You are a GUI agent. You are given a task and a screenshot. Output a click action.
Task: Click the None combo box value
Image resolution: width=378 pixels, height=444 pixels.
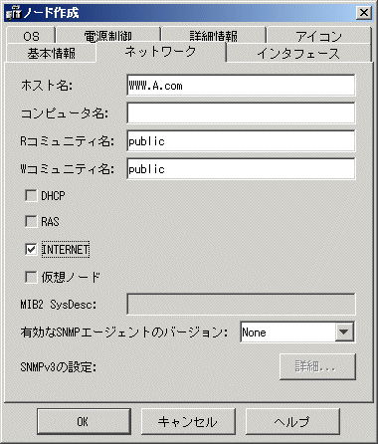287,332
